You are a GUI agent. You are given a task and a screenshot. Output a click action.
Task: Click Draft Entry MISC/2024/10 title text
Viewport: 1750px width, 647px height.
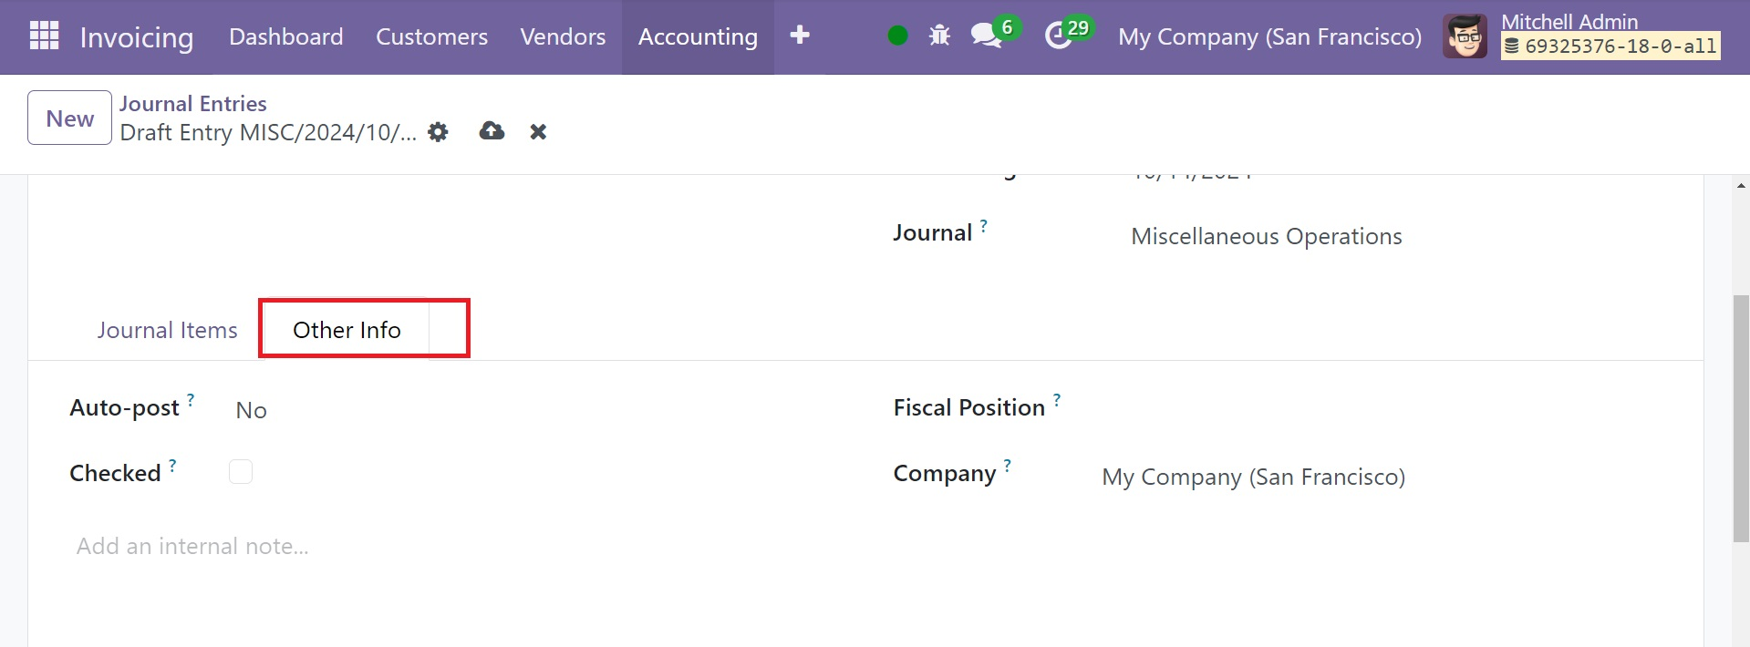pos(268,132)
